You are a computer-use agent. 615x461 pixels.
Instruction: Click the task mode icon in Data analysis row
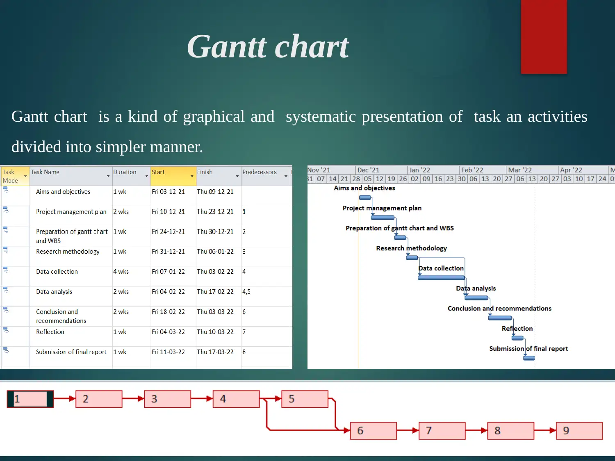(6, 290)
